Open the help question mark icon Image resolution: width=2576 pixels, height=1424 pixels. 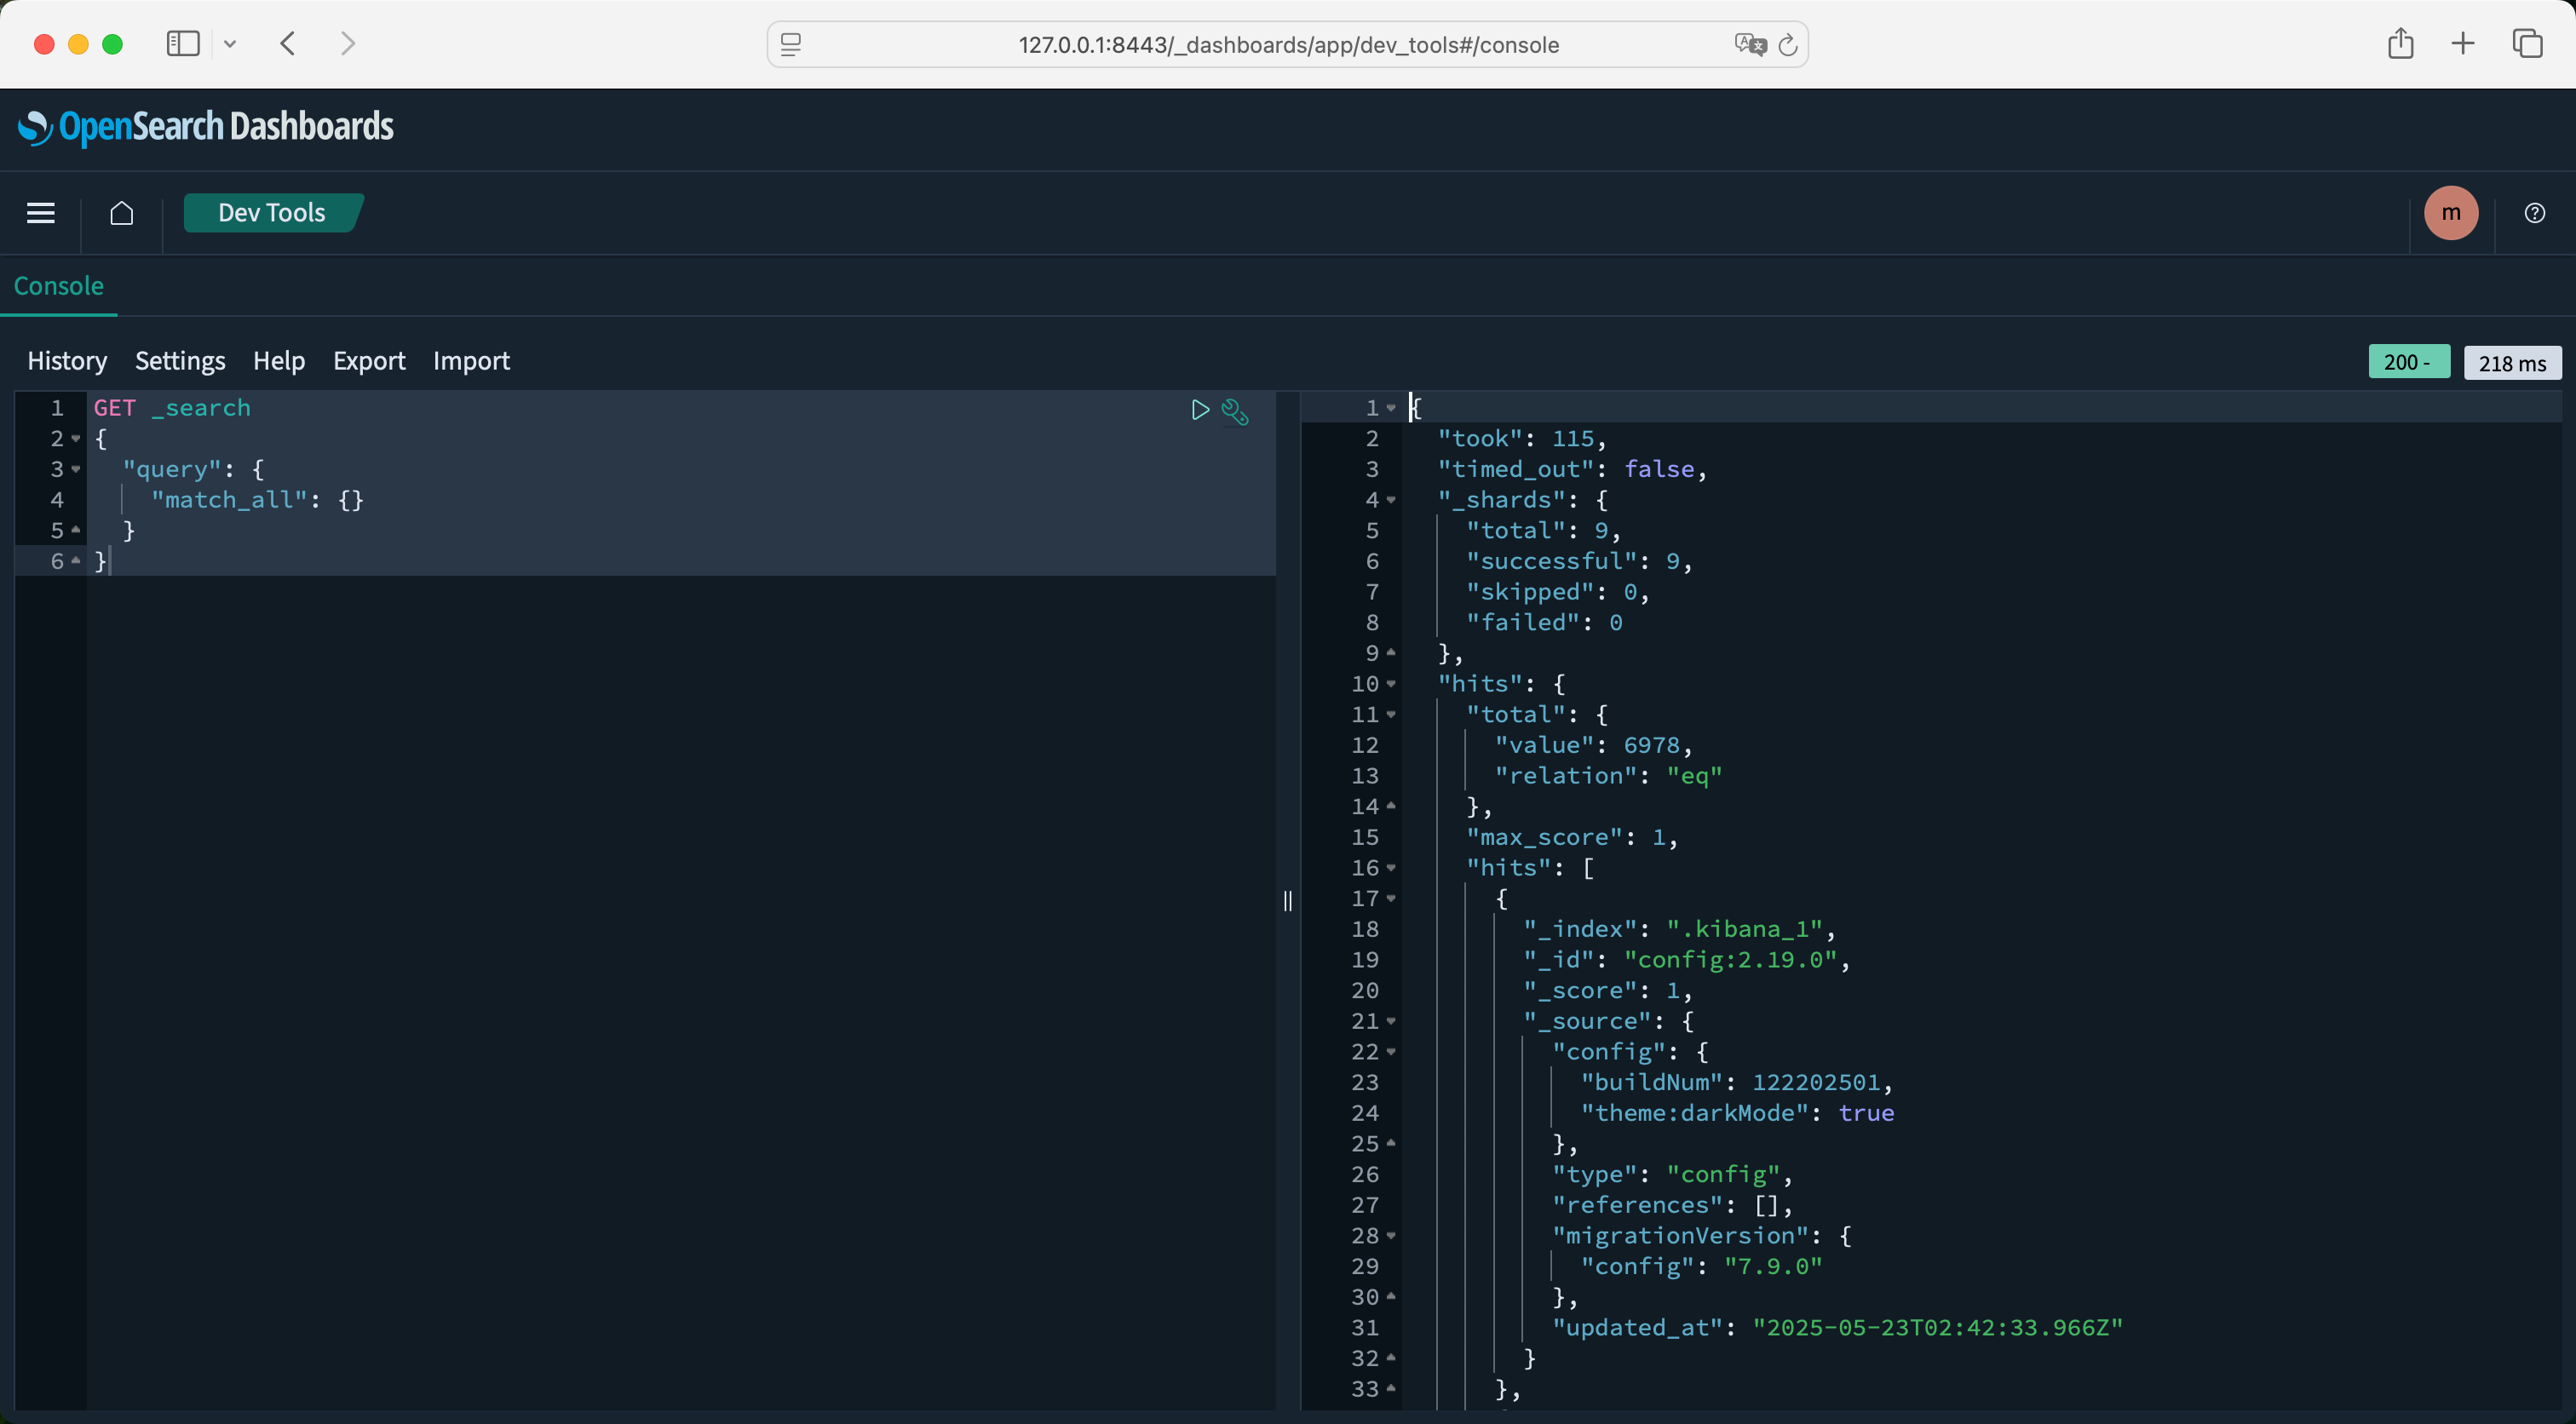(2534, 213)
